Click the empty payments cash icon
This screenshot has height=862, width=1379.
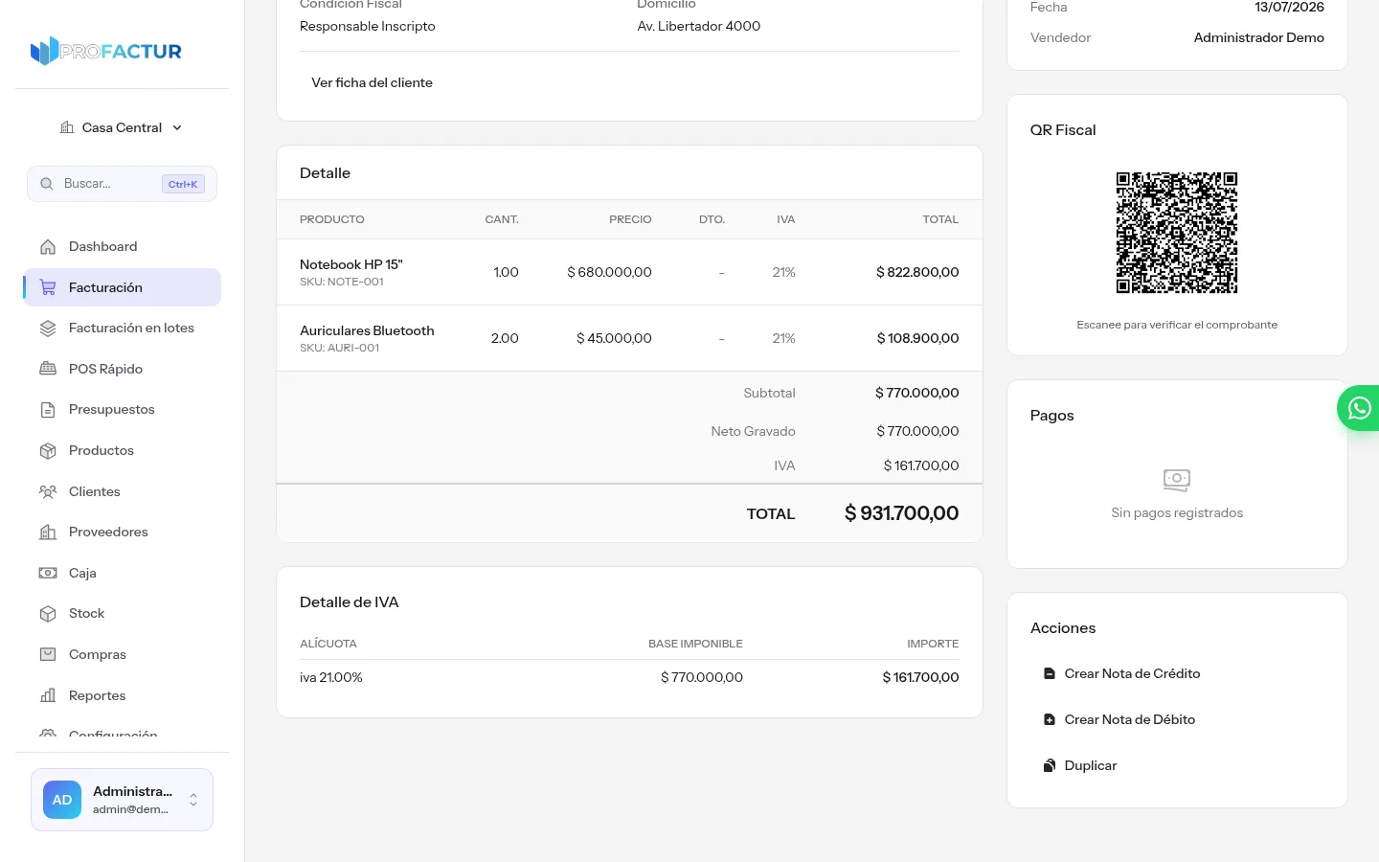coord(1177,479)
